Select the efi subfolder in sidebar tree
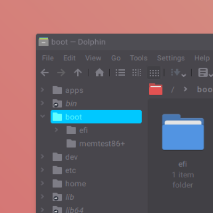 pos(77,130)
